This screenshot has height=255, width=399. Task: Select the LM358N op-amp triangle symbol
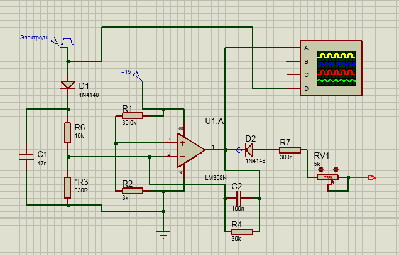190,150
